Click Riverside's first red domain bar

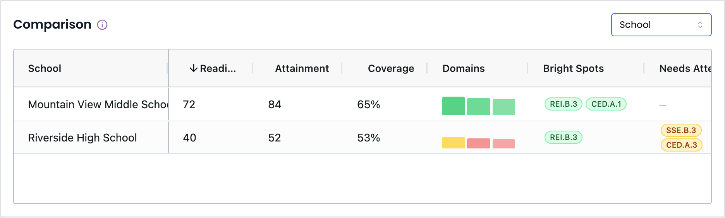point(479,143)
